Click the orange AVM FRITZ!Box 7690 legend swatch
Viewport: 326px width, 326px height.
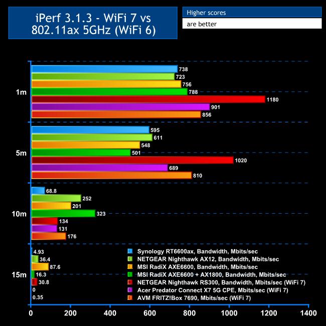click(130, 298)
